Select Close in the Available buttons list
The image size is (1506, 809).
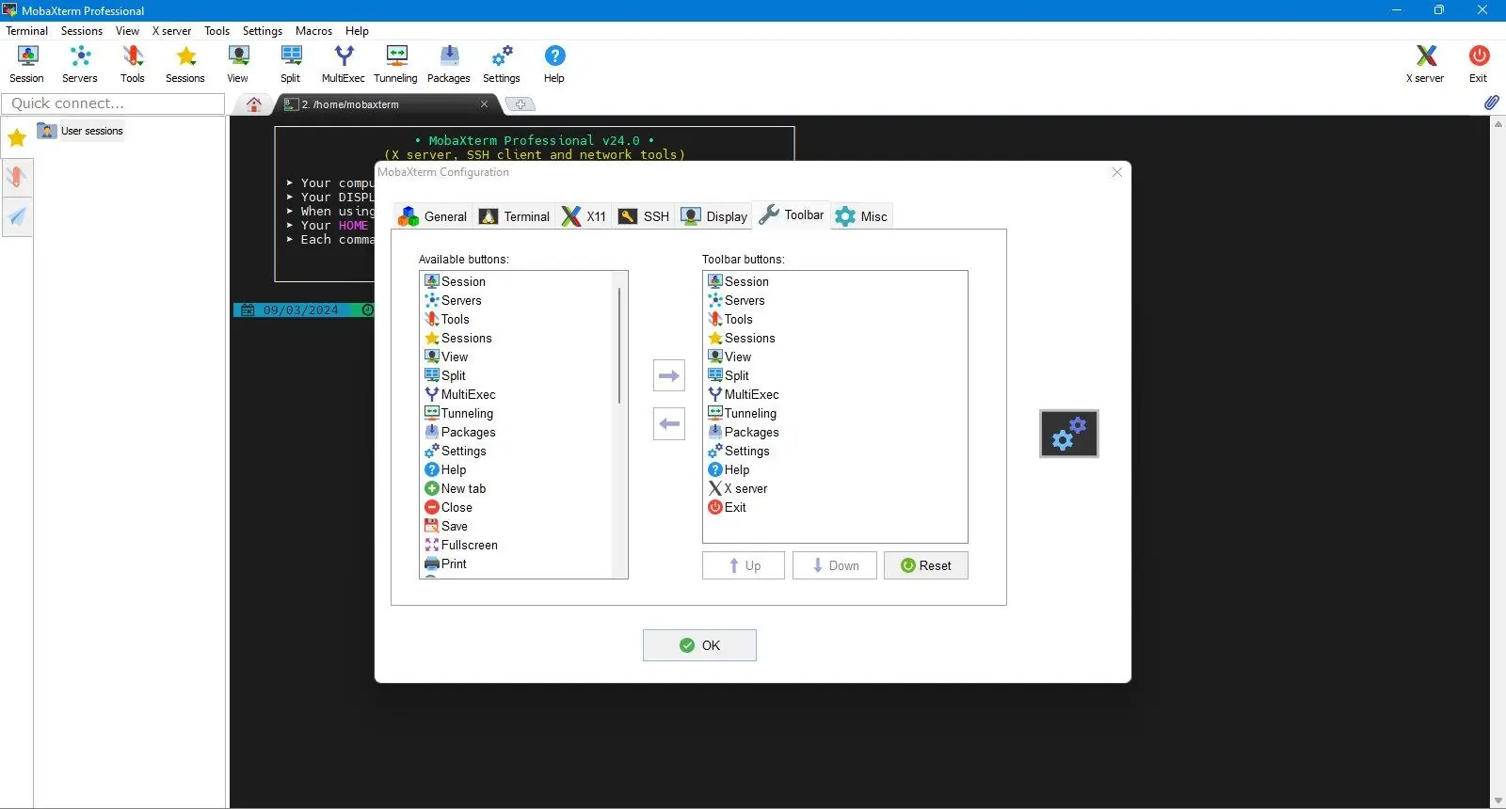[449, 507]
